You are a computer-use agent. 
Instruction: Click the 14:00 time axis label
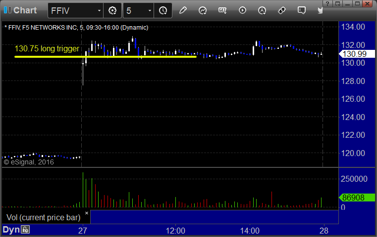pos(250,231)
